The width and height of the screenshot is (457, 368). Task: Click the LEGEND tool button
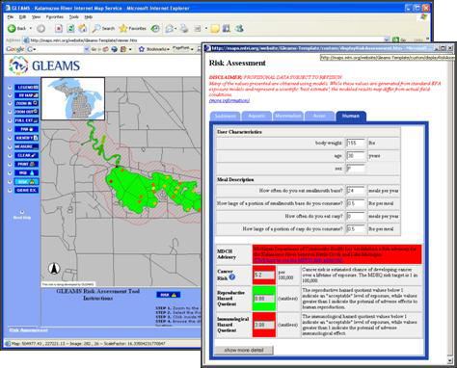(27, 87)
